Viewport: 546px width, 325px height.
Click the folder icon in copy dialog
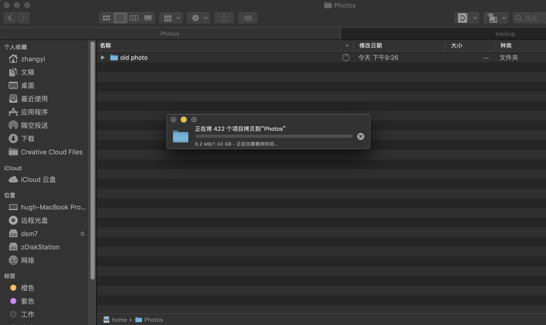click(x=181, y=136)
